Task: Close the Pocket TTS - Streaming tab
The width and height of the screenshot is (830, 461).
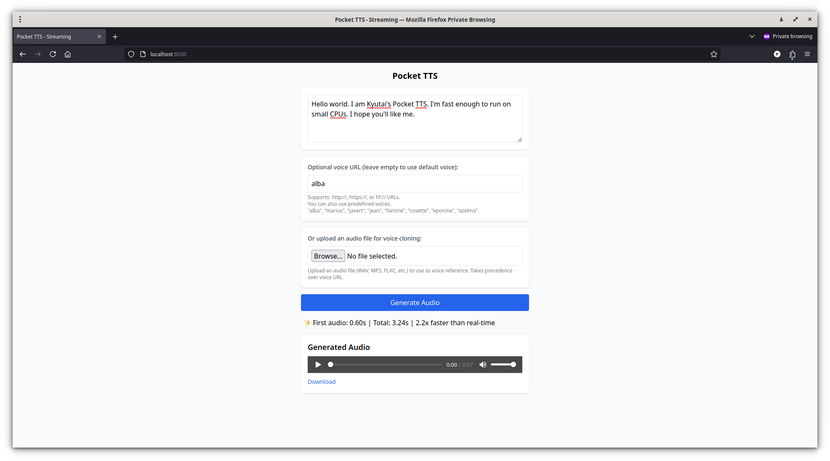Action: tap(99, 36)
